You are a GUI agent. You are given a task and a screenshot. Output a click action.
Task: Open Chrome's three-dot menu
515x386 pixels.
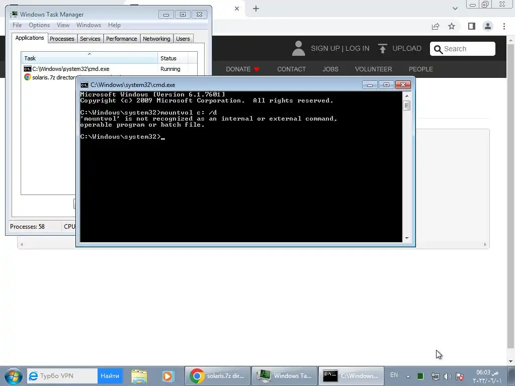(504, 26)
